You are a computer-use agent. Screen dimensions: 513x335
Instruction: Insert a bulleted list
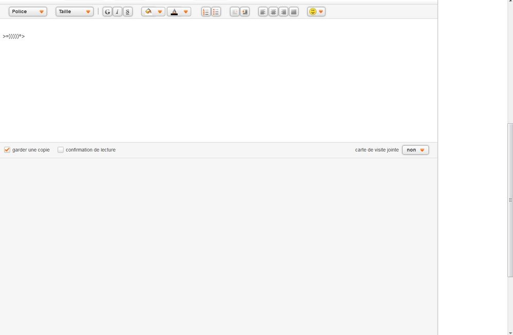pos(216,12)
